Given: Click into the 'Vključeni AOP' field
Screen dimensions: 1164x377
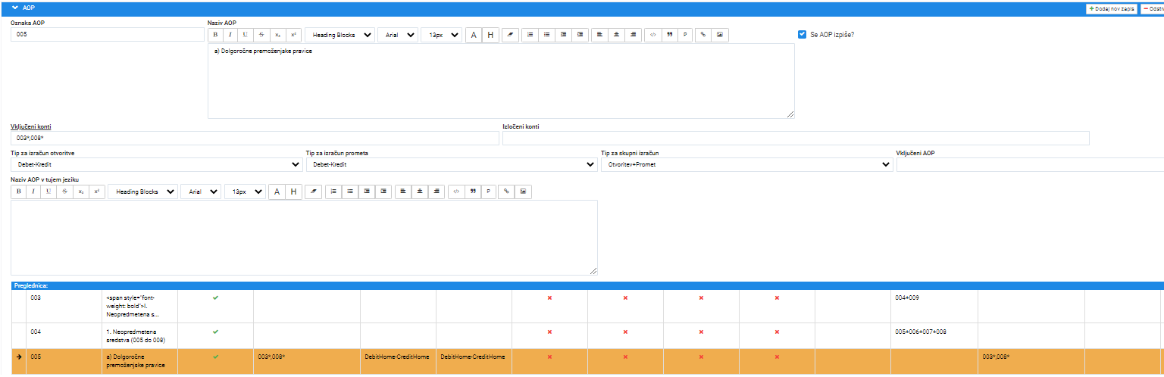Looking at the screenshot, I should click(1030, 164).
